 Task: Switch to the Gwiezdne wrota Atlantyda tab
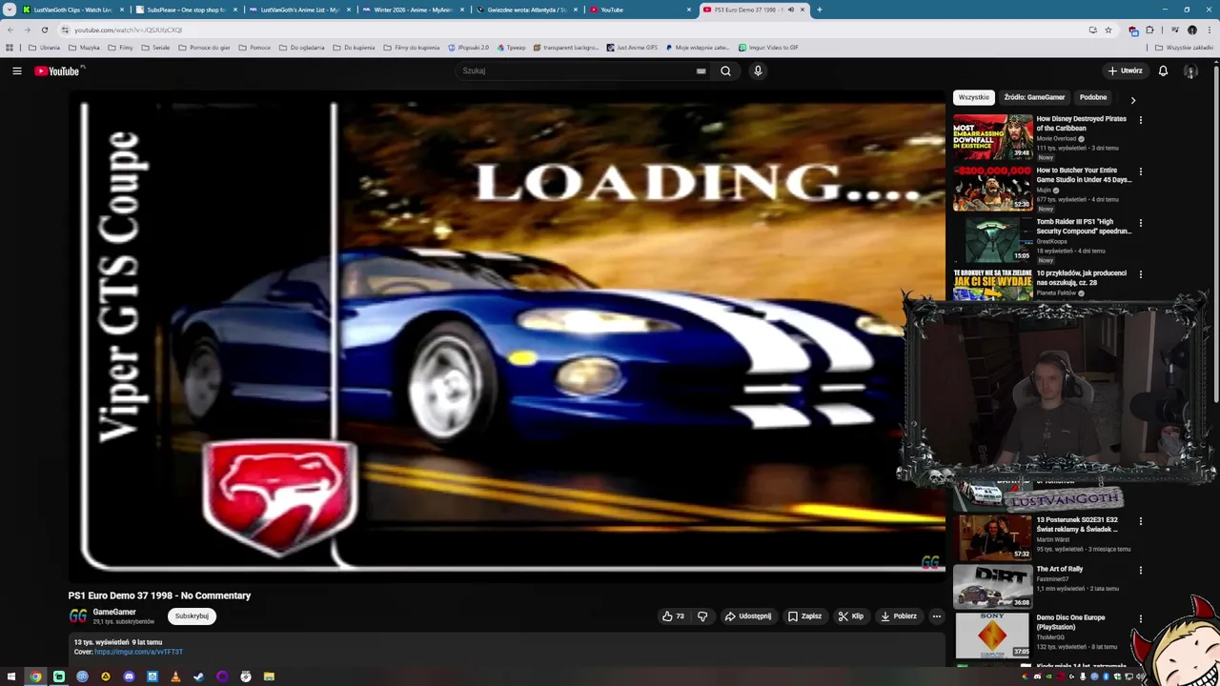click(526, 10)
